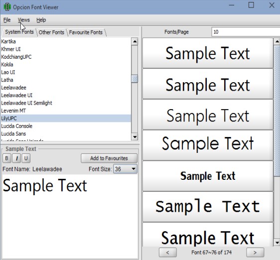Go to the previous font page

pyautogui.click(x=168, y=253)
